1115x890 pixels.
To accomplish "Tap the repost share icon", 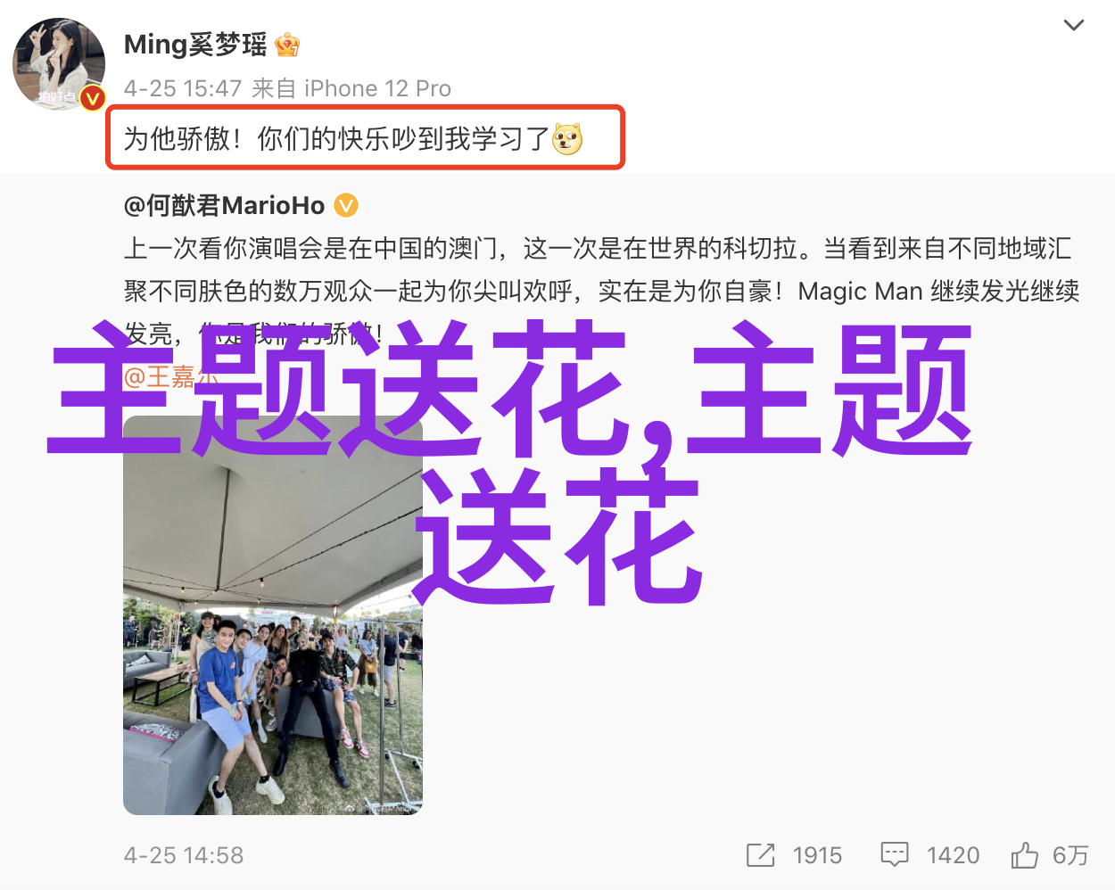I will (x=760, y=855).
